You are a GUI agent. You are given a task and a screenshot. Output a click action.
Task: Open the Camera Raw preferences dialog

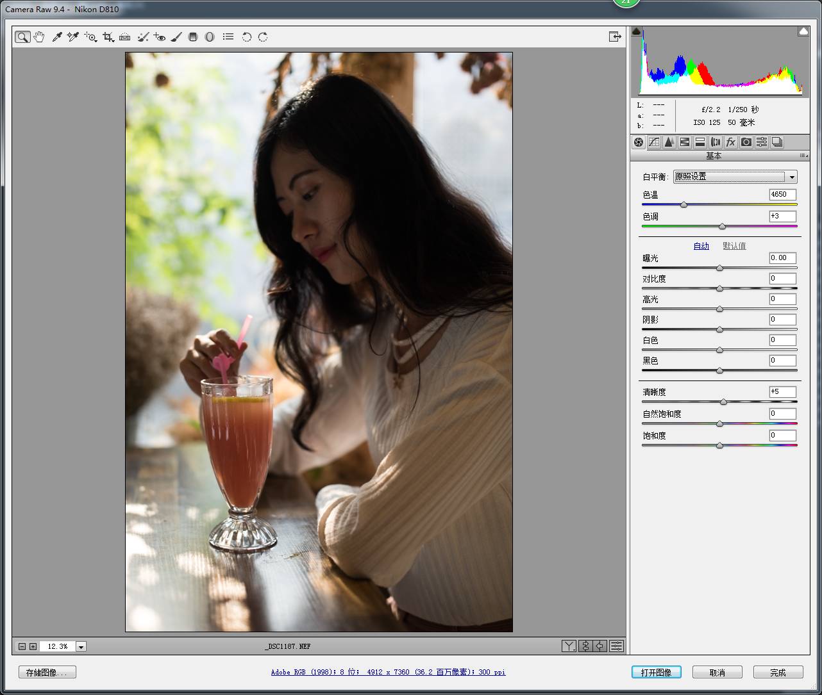[228, 37]
